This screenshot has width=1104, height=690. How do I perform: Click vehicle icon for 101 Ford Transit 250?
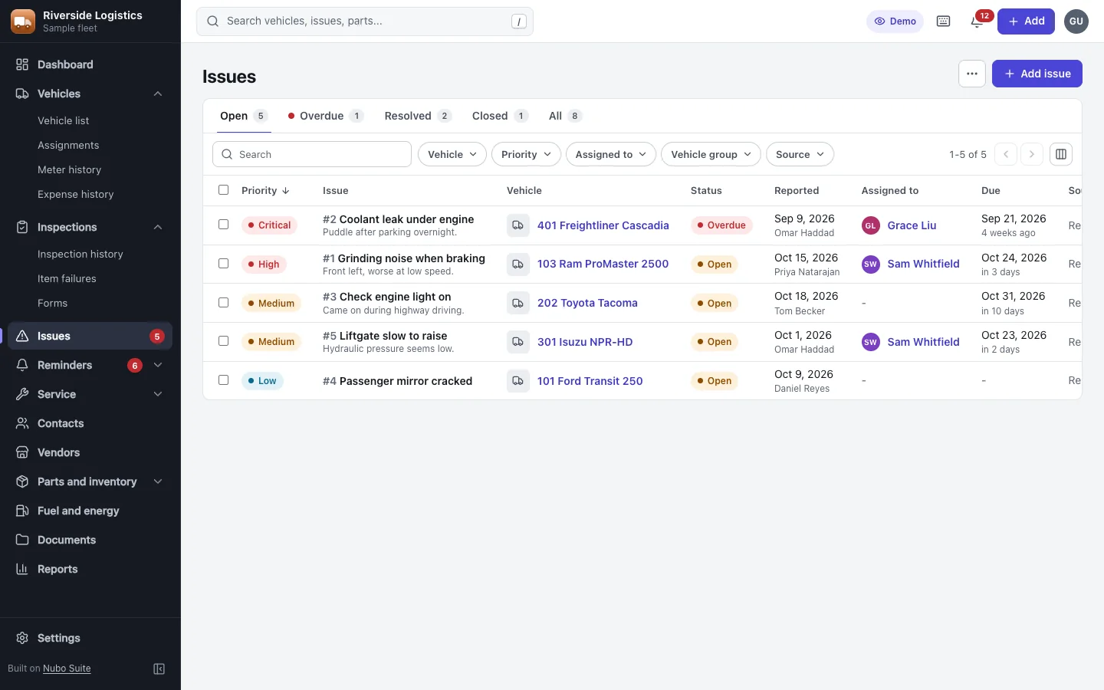518,381
